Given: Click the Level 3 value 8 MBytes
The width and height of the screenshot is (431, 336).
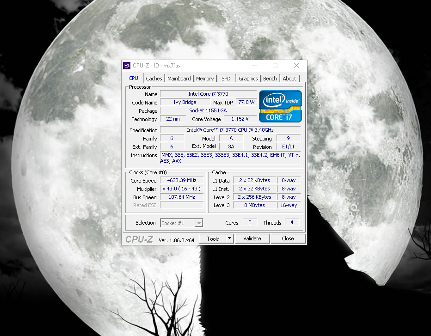Looking at the screenshot, I should pyautogui.click(x=254, y=205).
